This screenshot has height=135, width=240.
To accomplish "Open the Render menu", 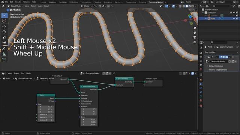I will 18,2.
